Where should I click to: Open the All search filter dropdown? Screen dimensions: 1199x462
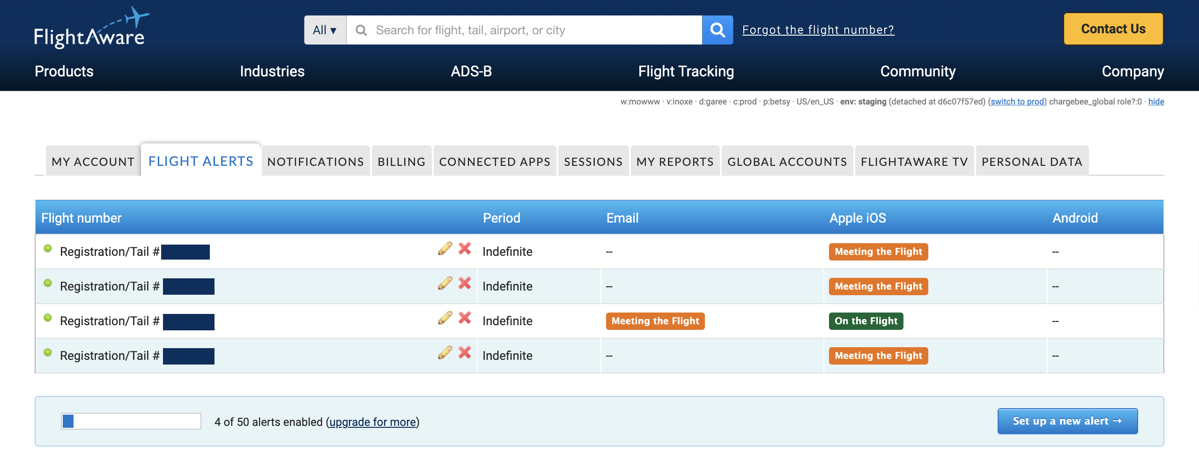click(325, 30)
